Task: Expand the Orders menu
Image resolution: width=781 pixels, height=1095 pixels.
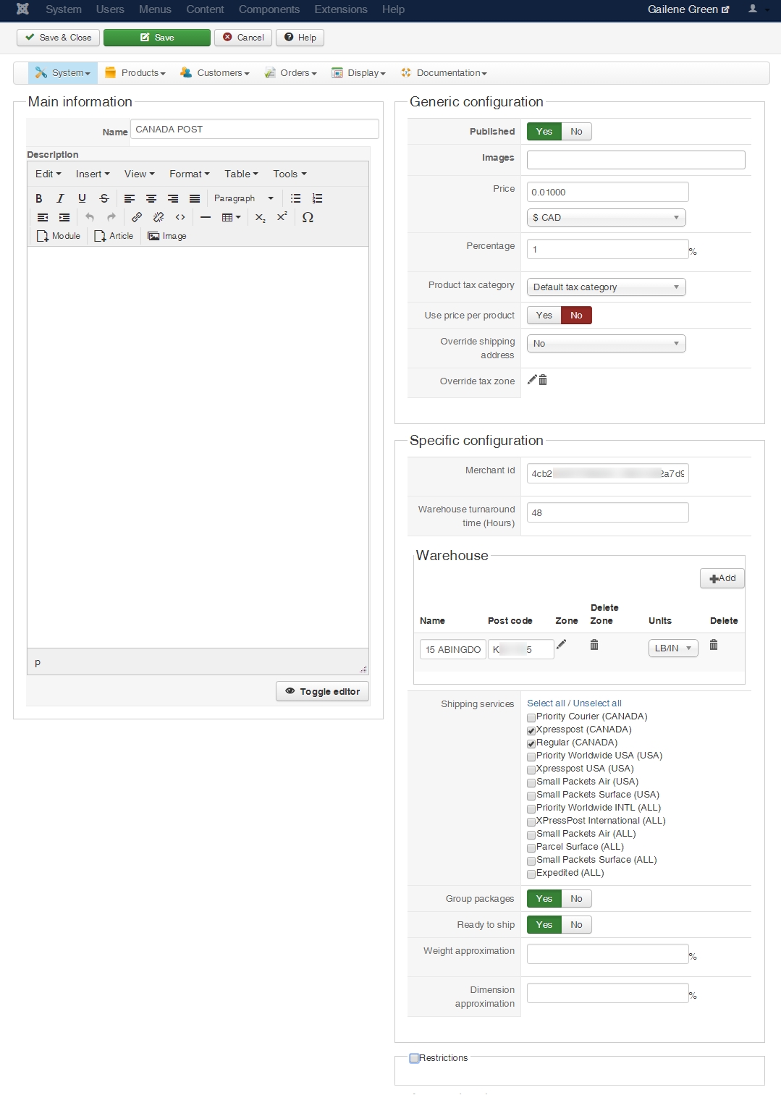Action: click(x=291, y=73)
